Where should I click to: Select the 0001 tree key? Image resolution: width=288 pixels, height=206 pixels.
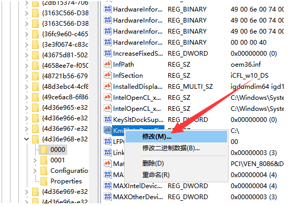click(57, 160)
